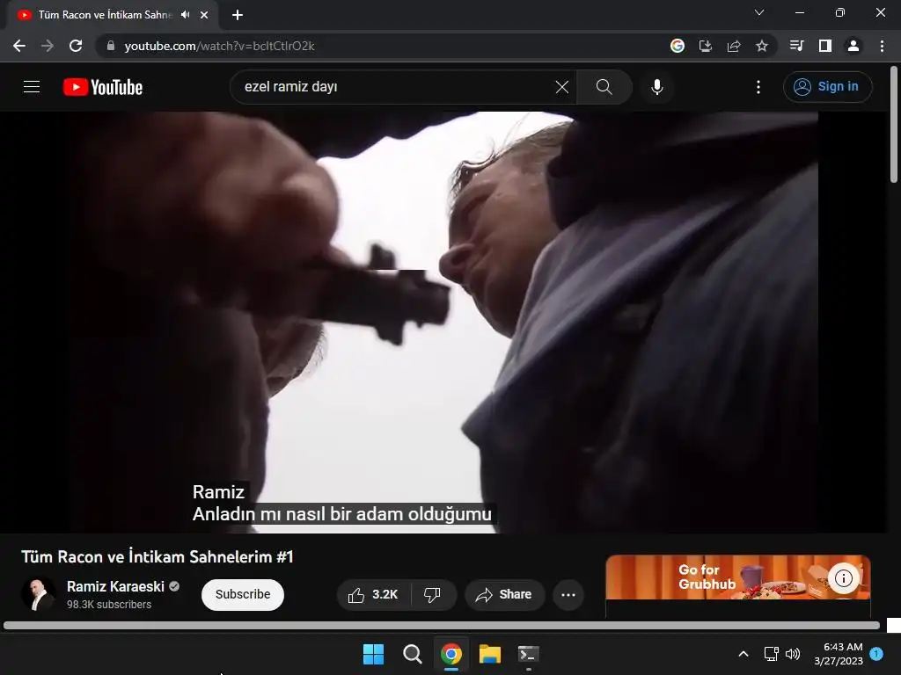Open the Ramiz Karaeski channel name
The image size is (901, 675).
coord(115,586)
